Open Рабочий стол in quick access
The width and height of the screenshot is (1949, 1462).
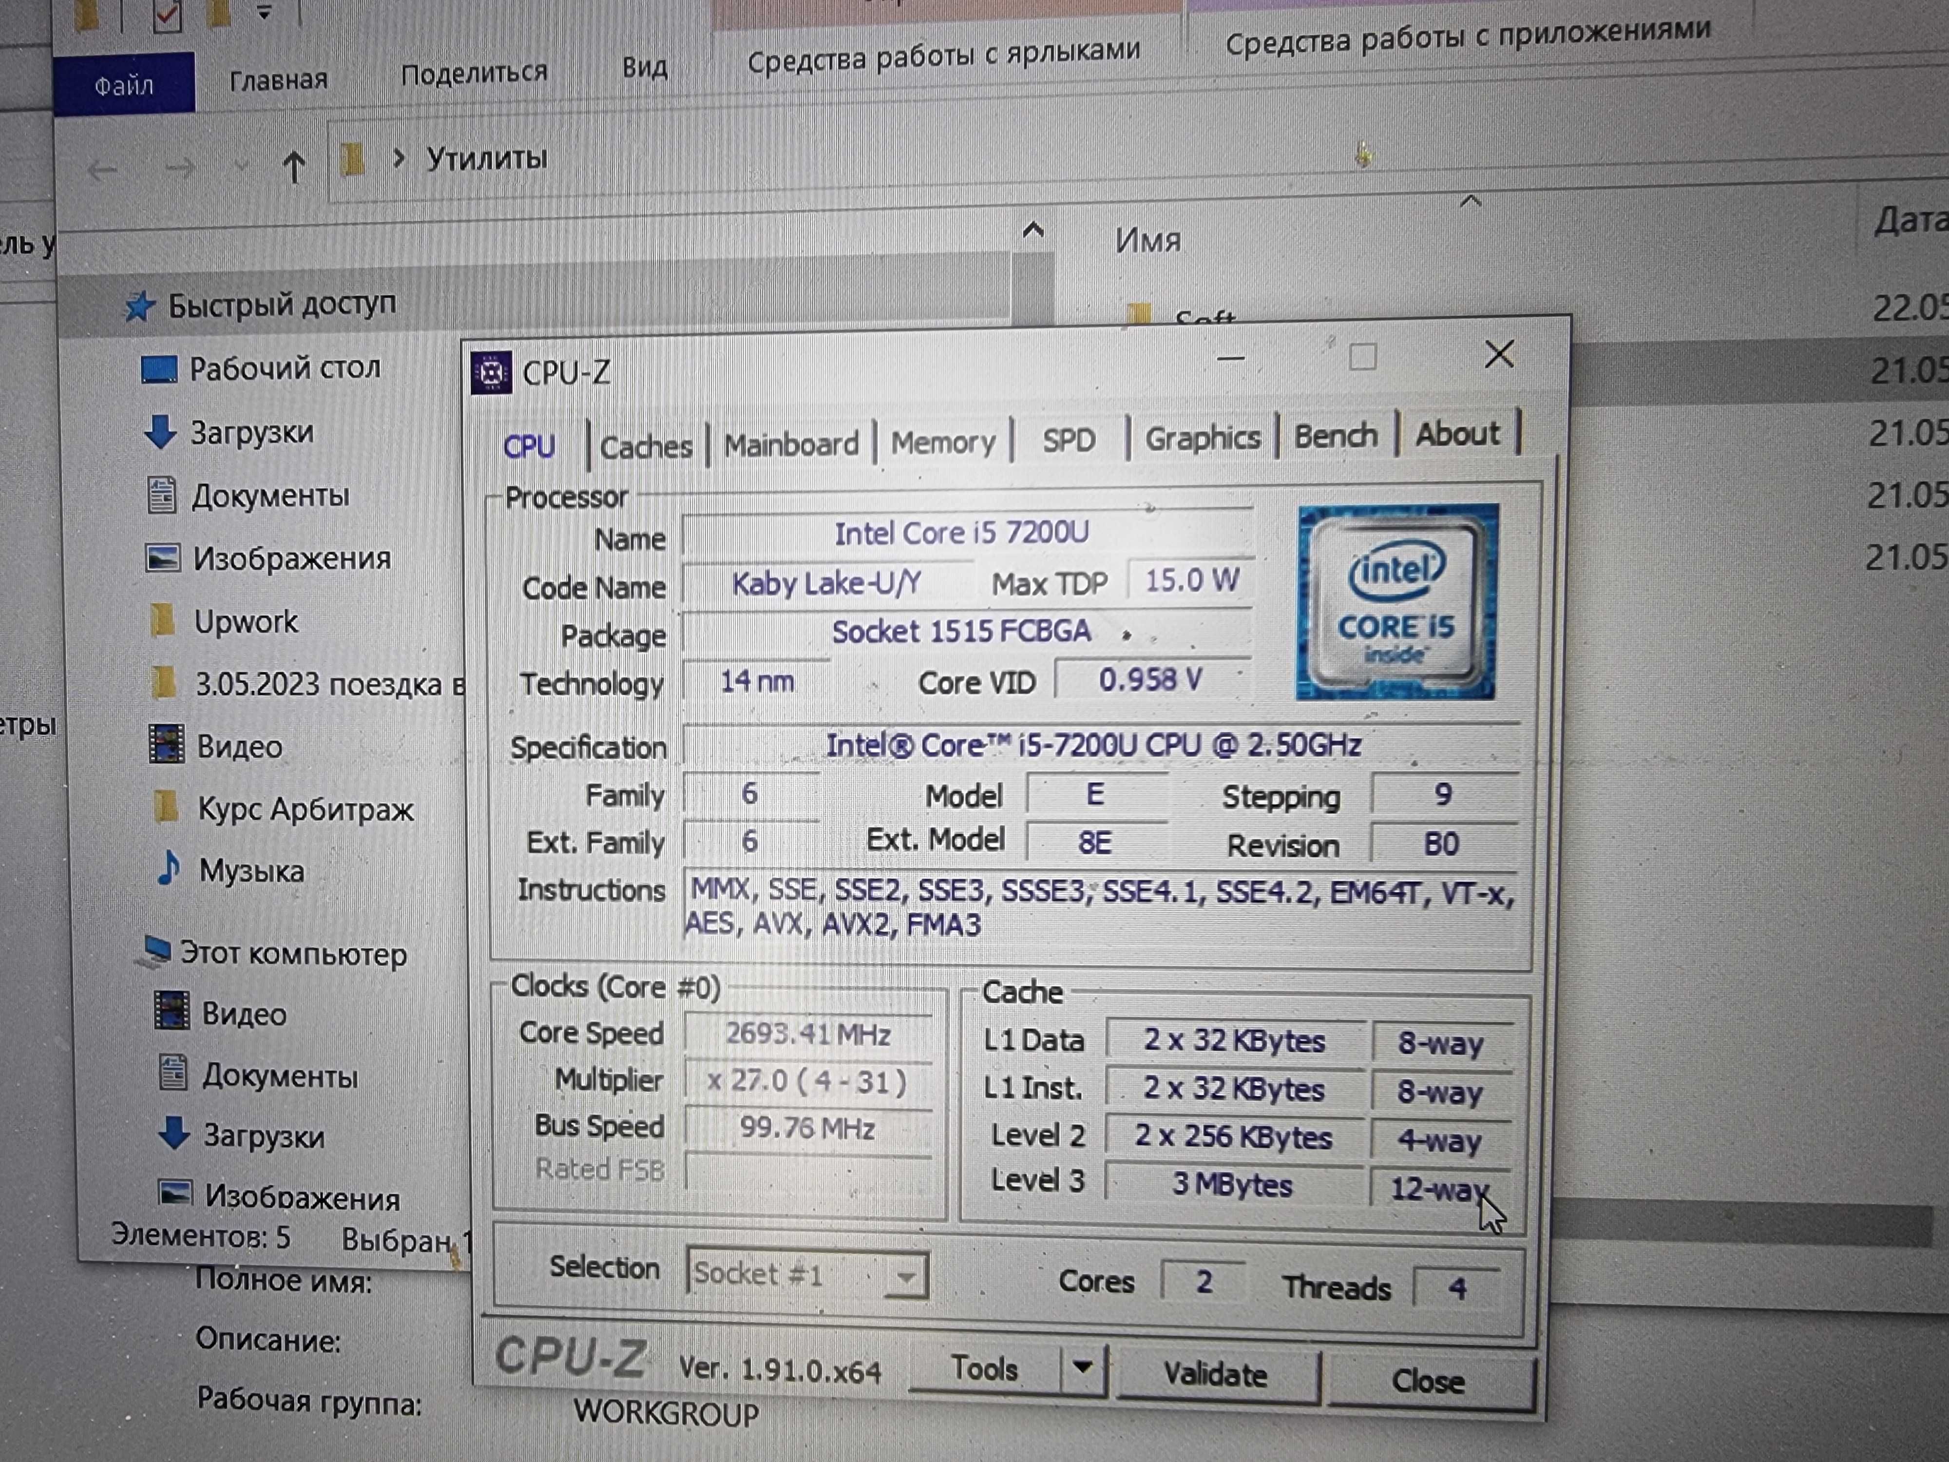(x=286, y=367)
